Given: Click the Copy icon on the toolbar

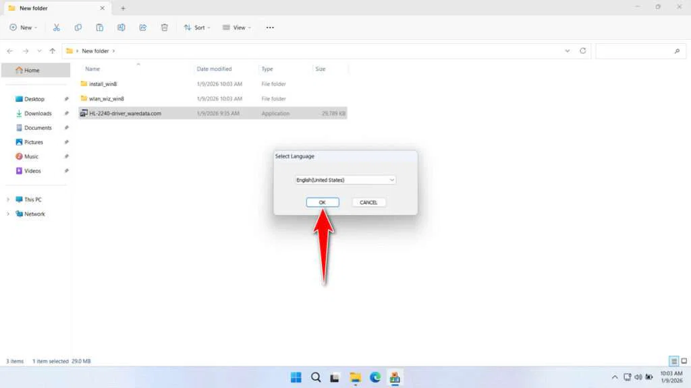Looking at the screenshot, I should [78, 27].
